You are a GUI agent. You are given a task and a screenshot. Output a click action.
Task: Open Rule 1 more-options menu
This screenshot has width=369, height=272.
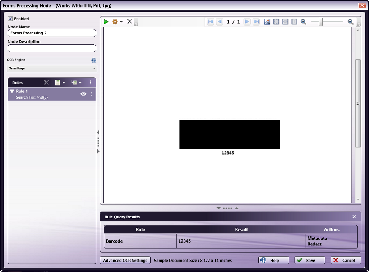click(x=91, y=94)
